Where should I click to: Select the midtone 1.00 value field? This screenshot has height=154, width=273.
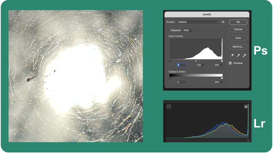click(x=200, y=65)
